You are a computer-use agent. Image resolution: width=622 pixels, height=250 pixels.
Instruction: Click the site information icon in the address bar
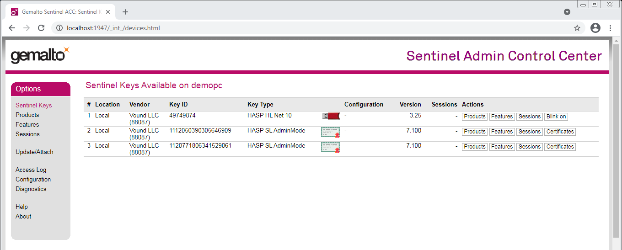point(59,28)
